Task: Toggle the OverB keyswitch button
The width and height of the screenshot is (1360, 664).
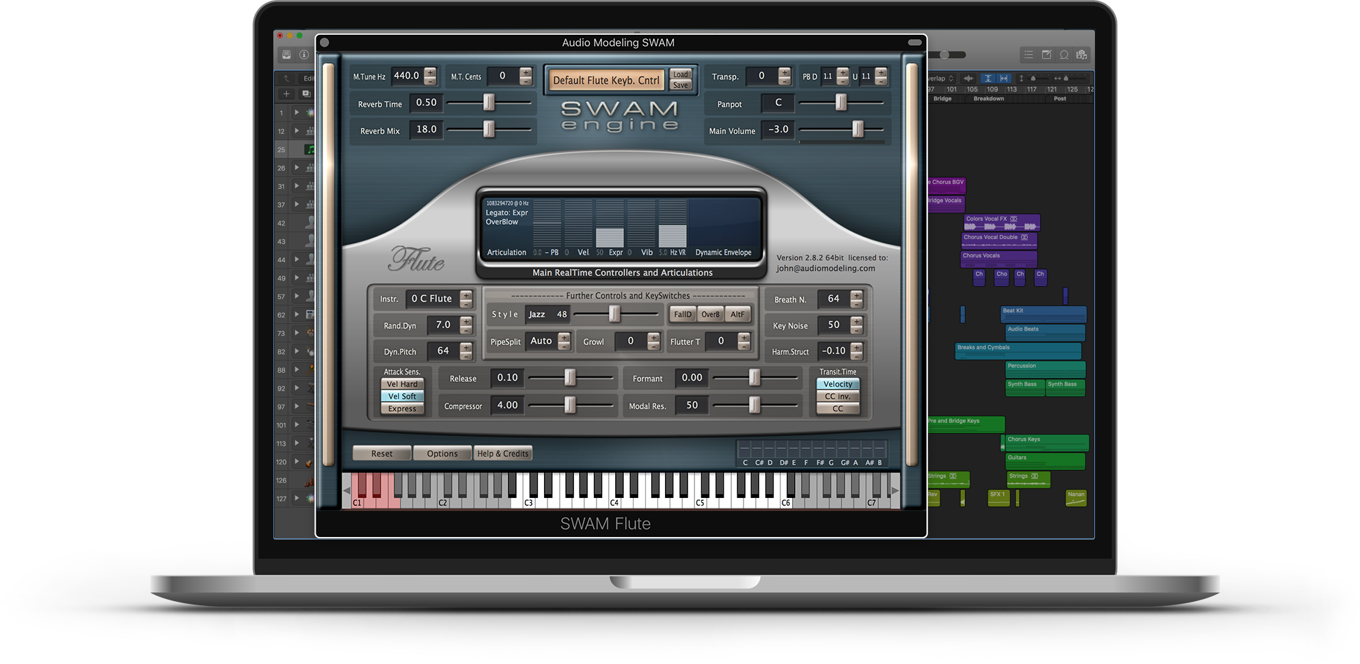Action: pos(710,314)
